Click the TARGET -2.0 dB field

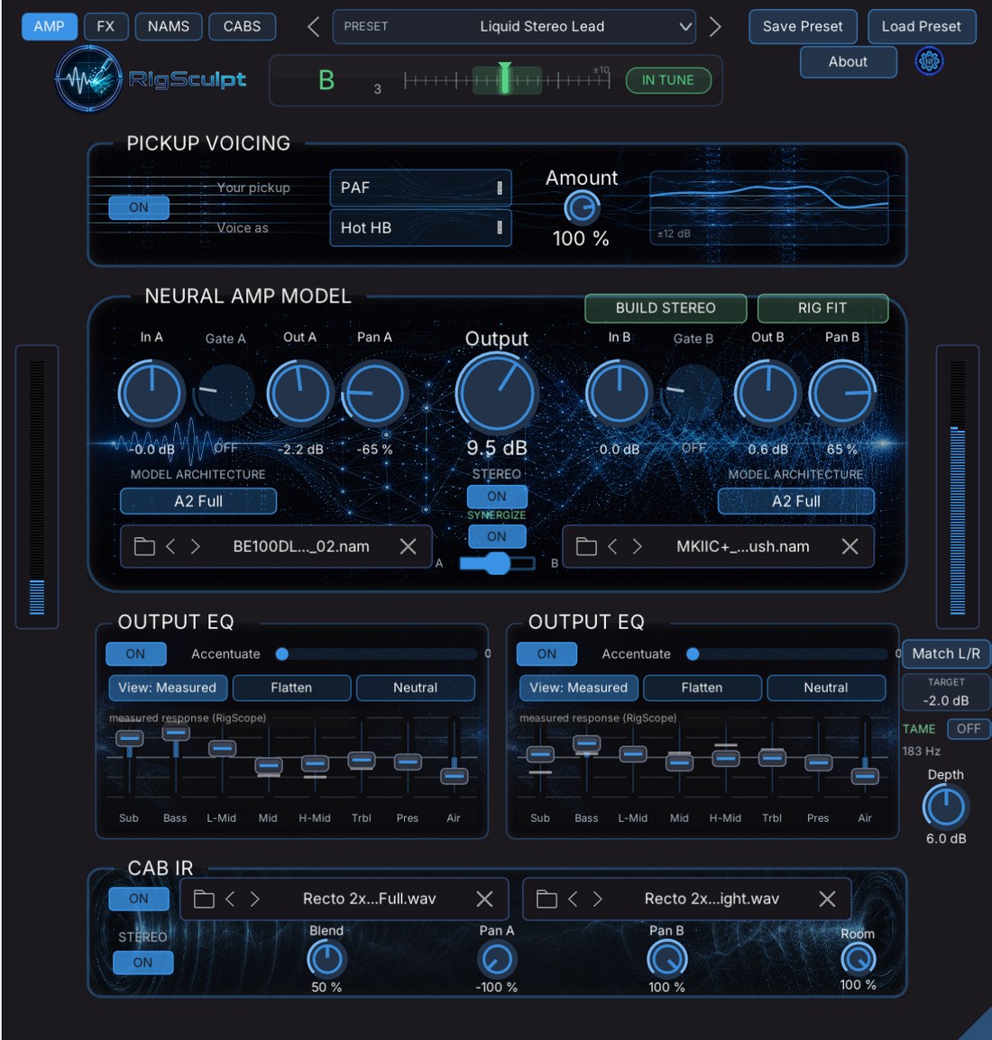946,693
